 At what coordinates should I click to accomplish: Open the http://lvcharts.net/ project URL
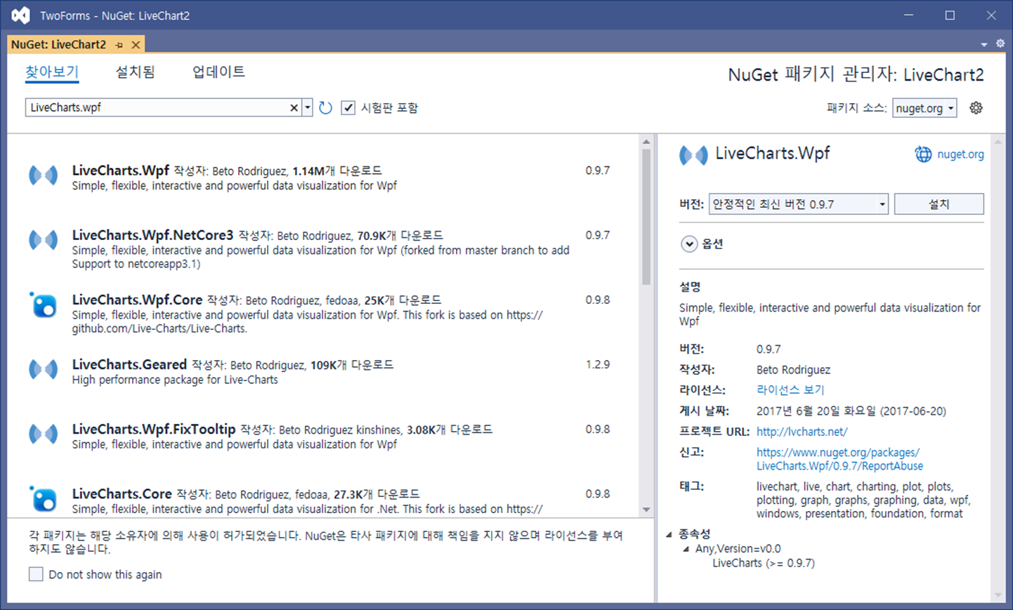[x=802, y=432]
